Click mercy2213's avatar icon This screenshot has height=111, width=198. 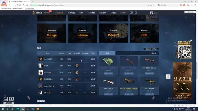coord(41,59)
